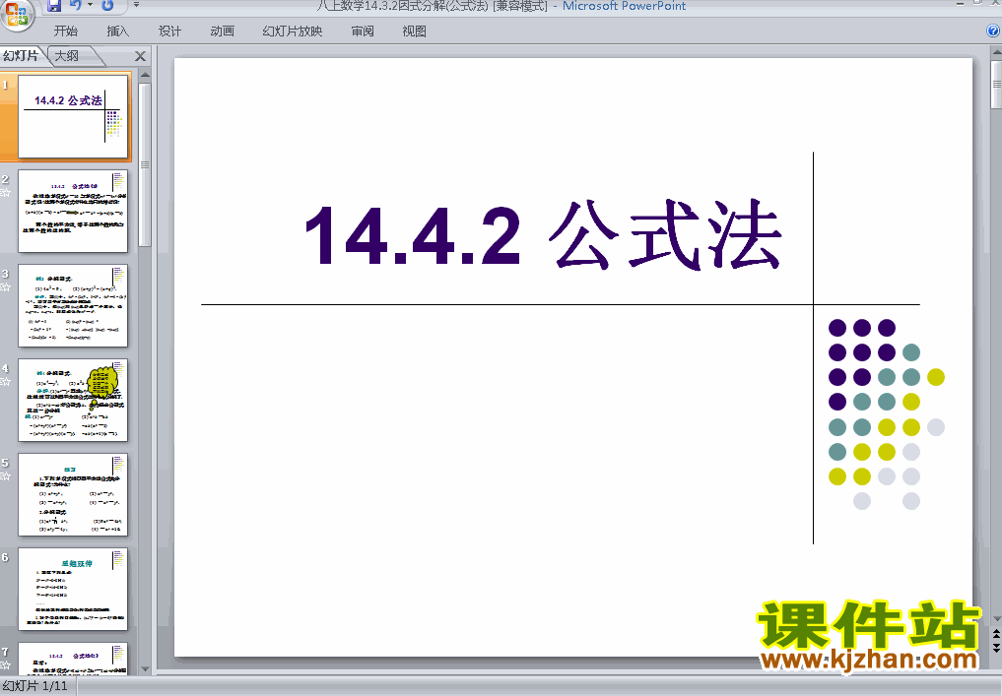Open the 开始 ribbon tab

pos(66,31)
